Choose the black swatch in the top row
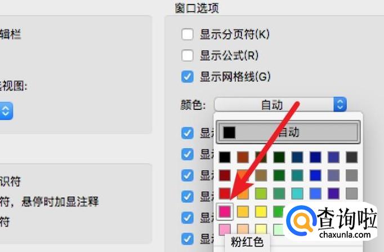Viewport: 384px width, 252px height. point(225,157)
